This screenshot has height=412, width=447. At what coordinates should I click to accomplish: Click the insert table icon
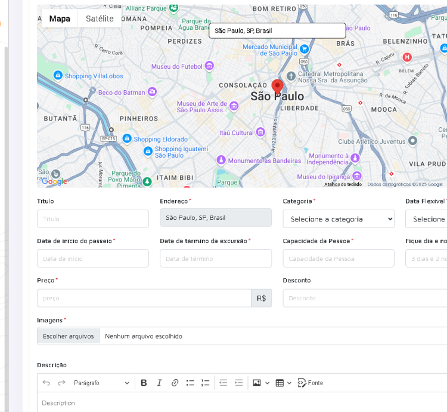[280, 383]
